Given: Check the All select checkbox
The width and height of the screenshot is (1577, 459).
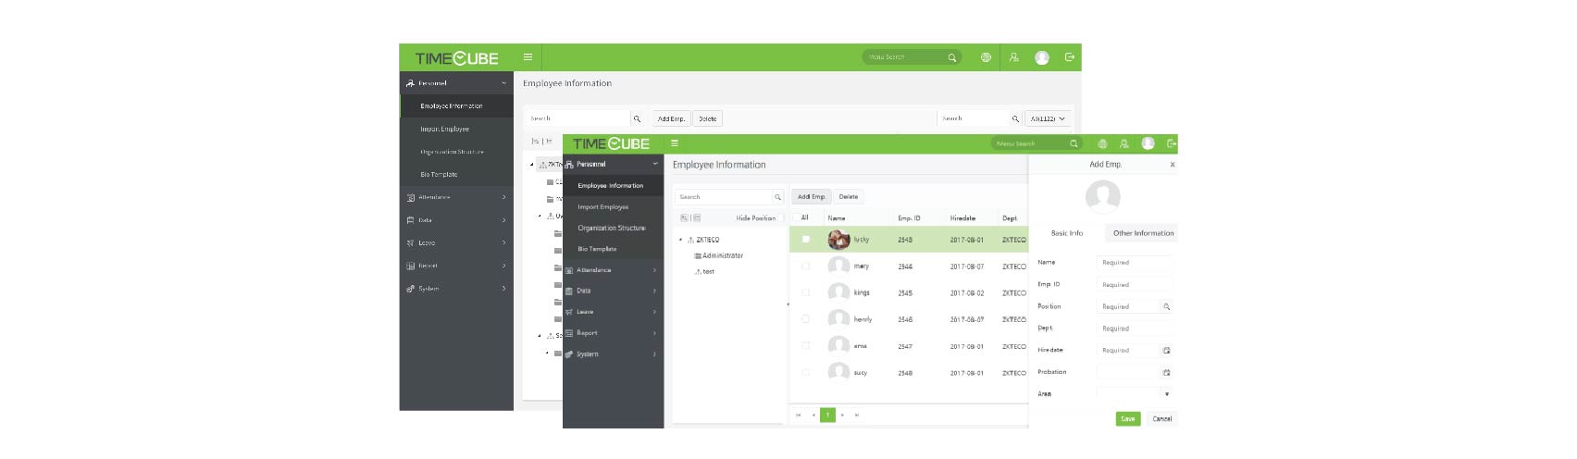Looking at the screenshot, I should click(795, 217).
